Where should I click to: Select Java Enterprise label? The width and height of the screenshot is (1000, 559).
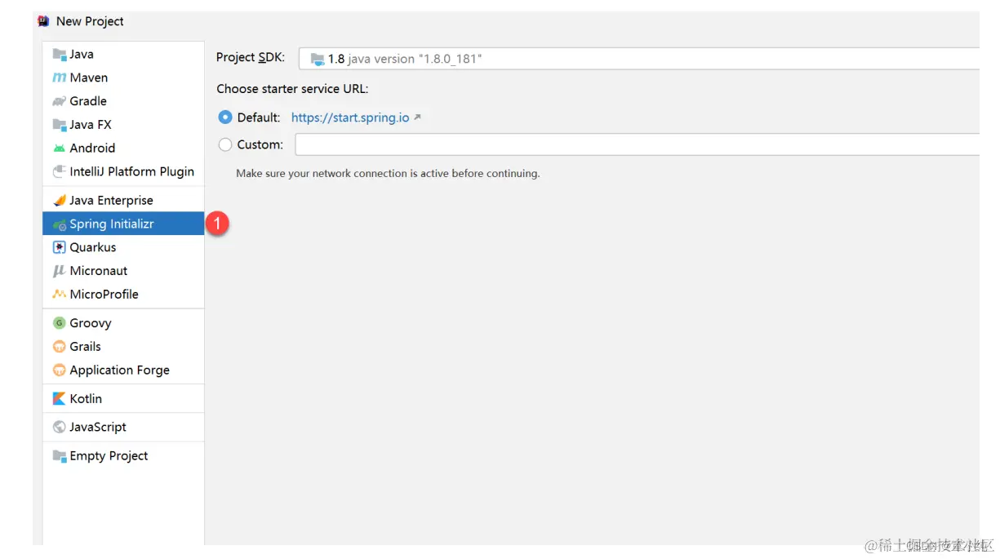pyautogui.click(x=111, y=200)
